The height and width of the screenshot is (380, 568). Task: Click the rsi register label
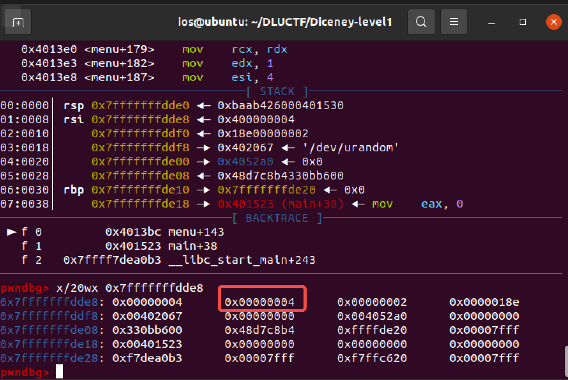coord(74,120)
